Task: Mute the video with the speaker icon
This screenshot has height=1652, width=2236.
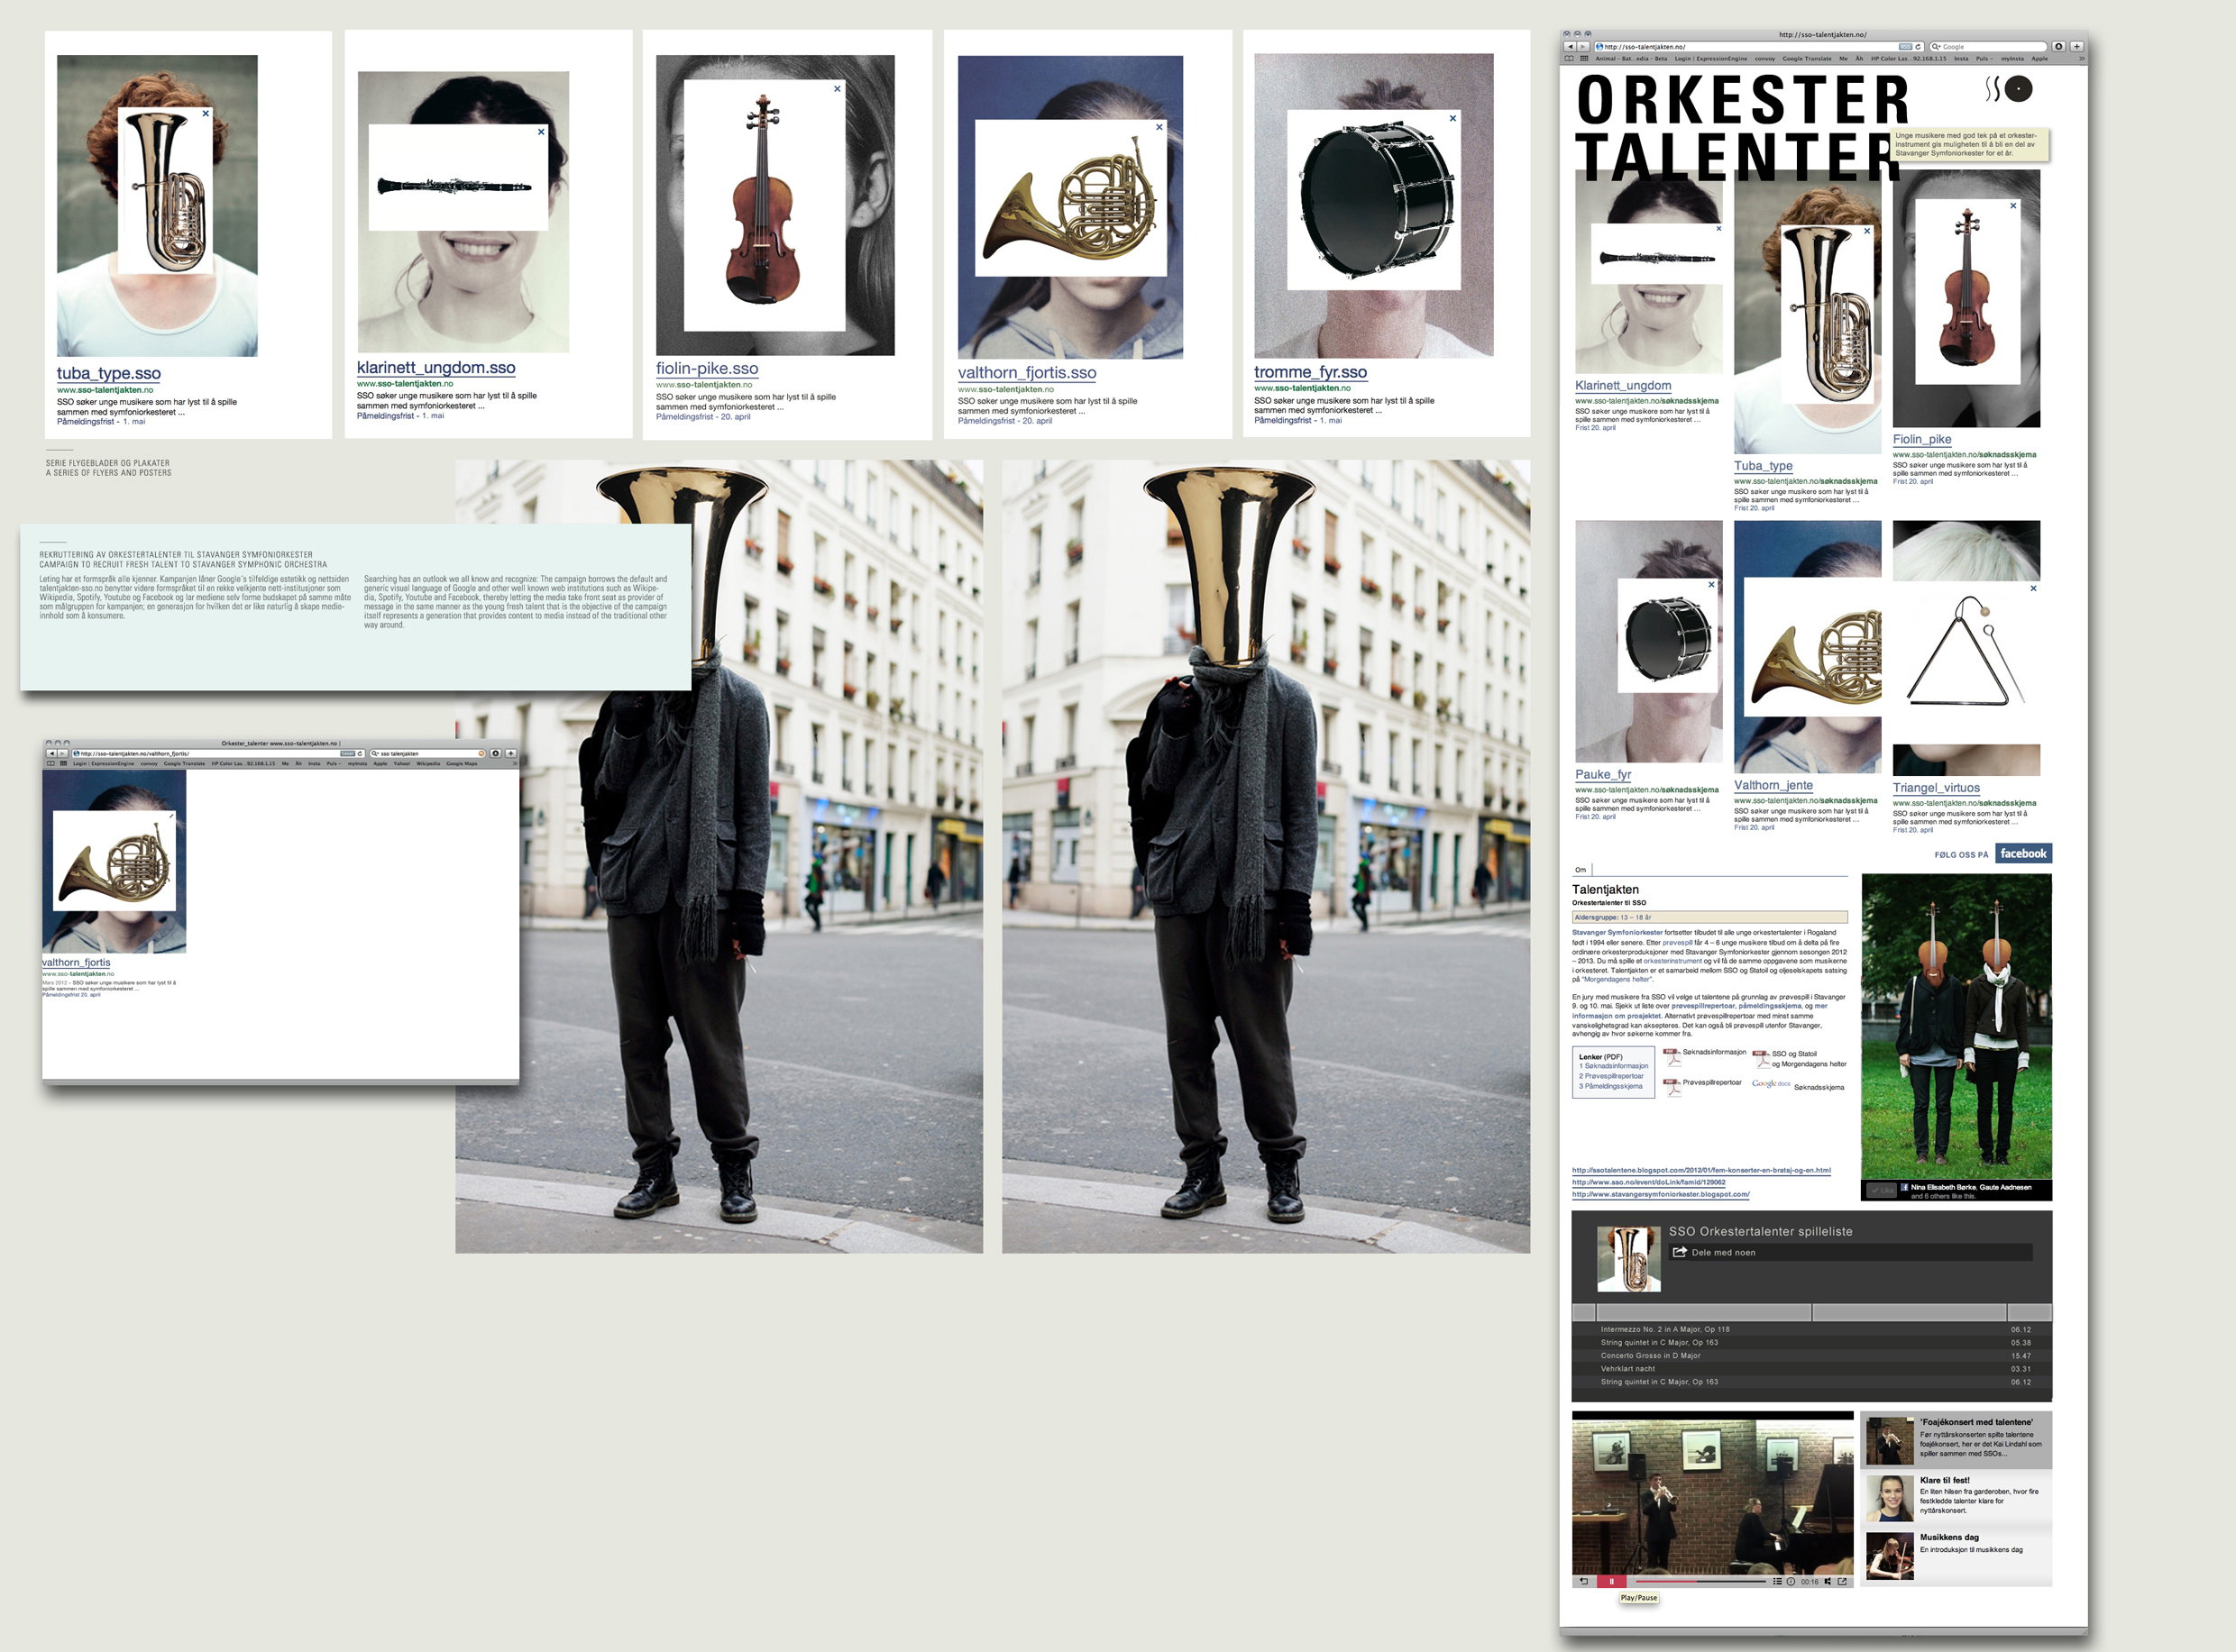Action: [1828, 1581]
